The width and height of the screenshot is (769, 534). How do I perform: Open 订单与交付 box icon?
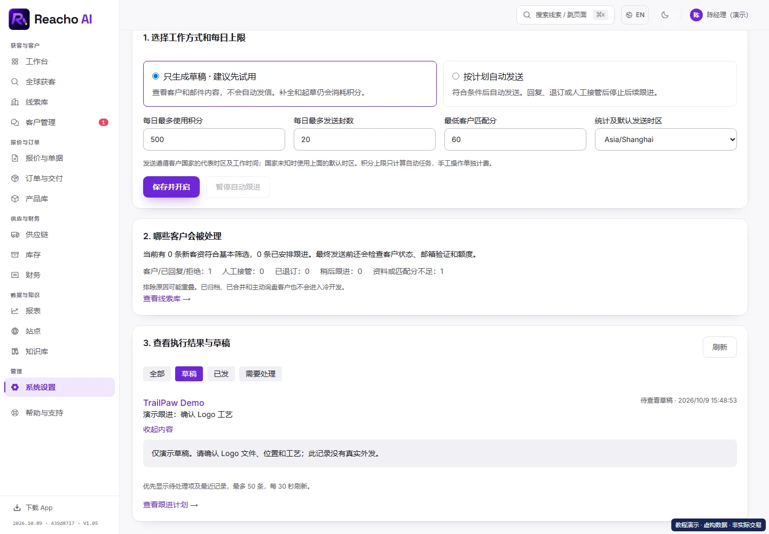pyautogui.click(x=15, y=178)
